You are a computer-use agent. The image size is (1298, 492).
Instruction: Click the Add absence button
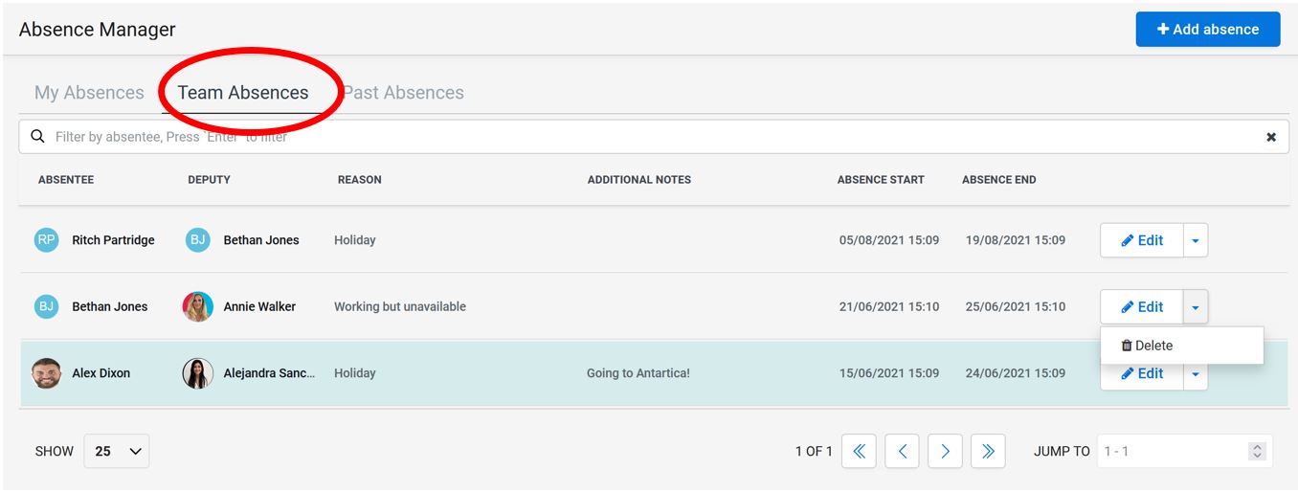pos(1208,30)
